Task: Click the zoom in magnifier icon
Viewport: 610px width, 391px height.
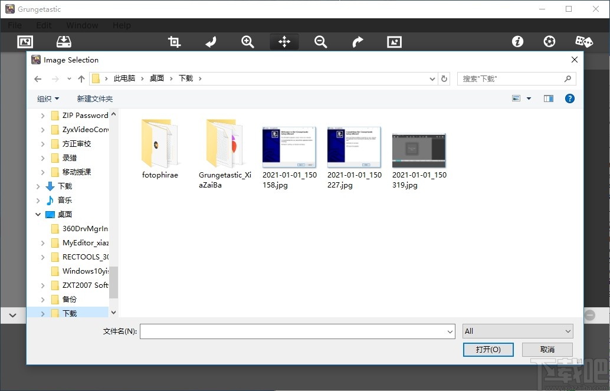Action: pyautogui.click(x=248, y=41)
